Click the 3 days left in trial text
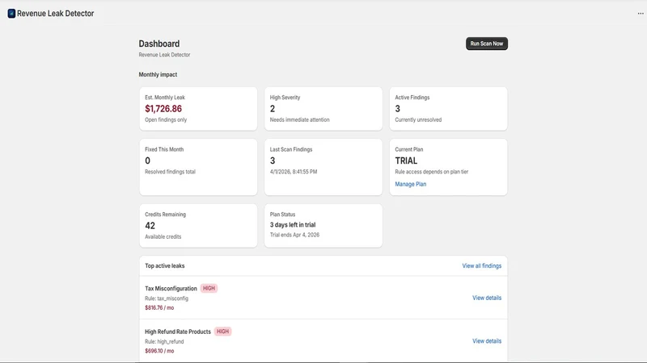The image size is (647, 363). (x=293, y=225)
